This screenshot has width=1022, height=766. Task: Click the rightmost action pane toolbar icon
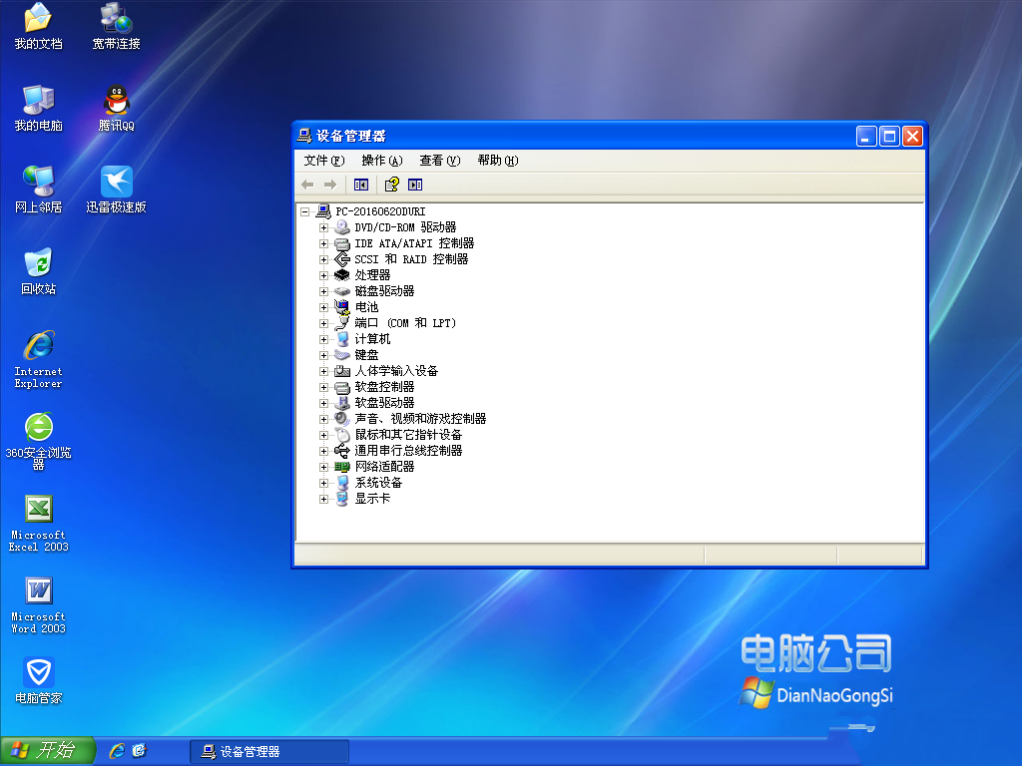[415, 185]
